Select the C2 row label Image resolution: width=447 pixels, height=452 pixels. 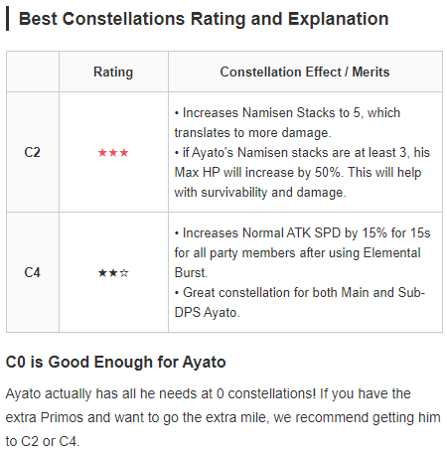(33, 152)
